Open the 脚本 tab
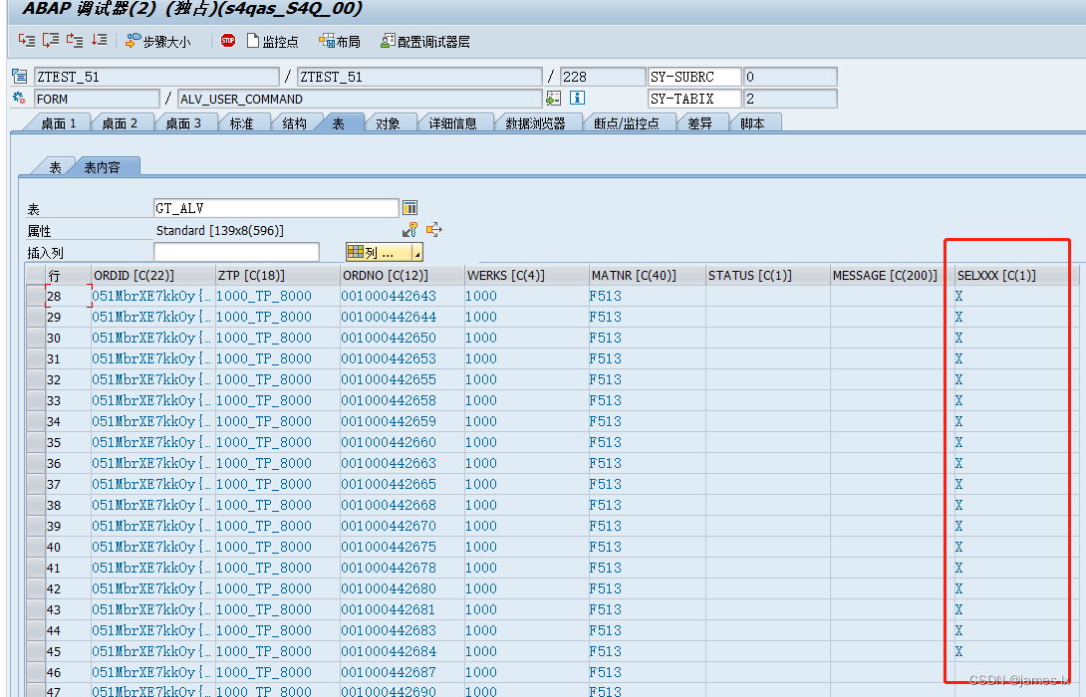Viewport: 1086px width, 697px height. pos(755,121)
